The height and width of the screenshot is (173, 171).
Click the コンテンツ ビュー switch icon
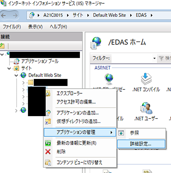(x=48, y=163)
